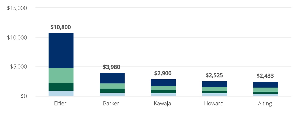Click the navy top segment of Barker's bar

tap(112, 78)
